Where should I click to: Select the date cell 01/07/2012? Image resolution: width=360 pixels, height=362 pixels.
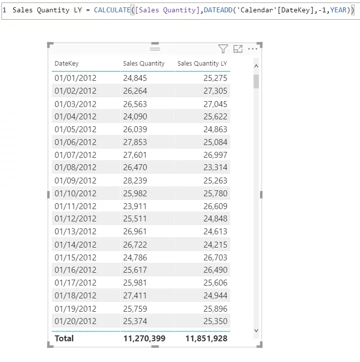[76, 155]
